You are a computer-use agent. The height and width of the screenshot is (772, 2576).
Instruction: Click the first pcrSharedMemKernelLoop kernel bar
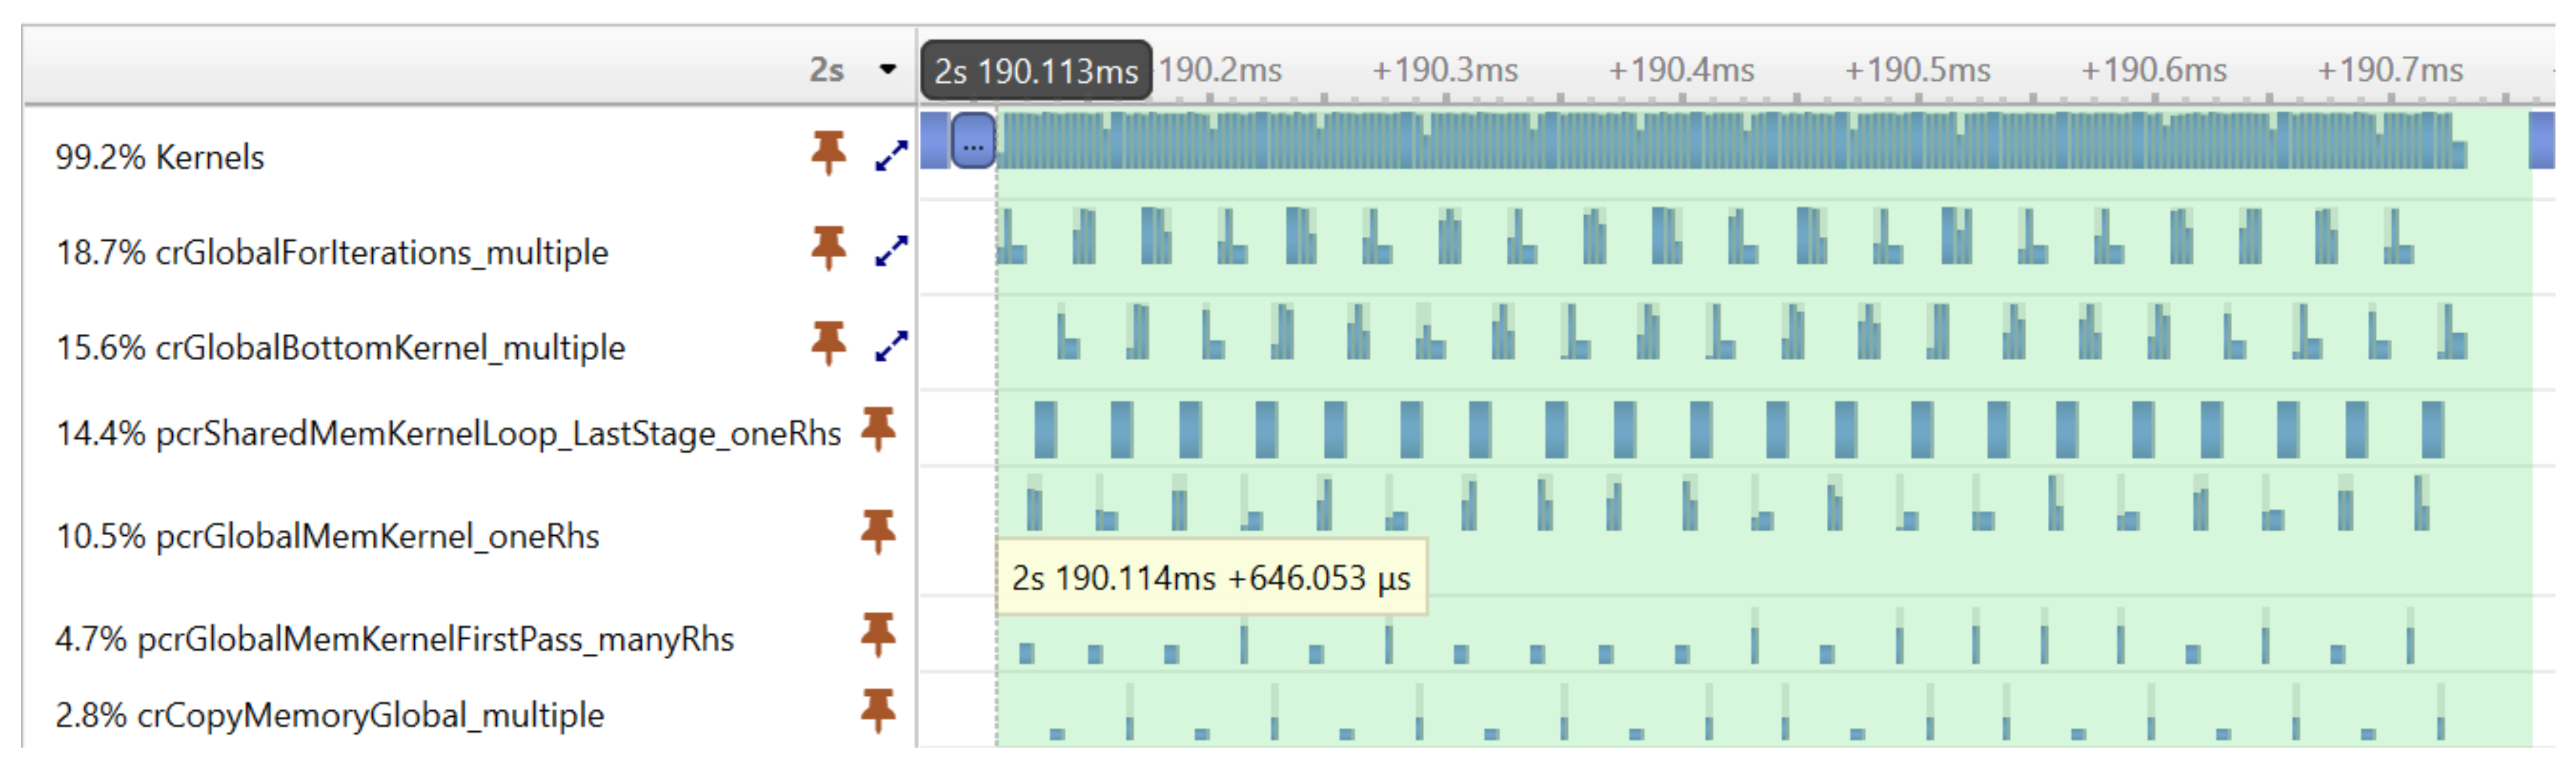coord(1045,429)
